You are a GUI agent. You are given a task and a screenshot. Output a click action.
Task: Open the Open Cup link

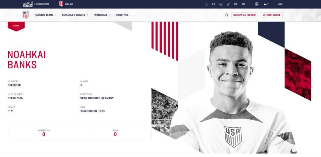pos(66,4)
